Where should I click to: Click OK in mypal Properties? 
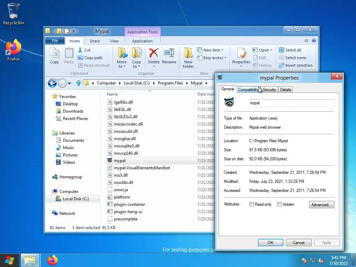coord(270,242)
